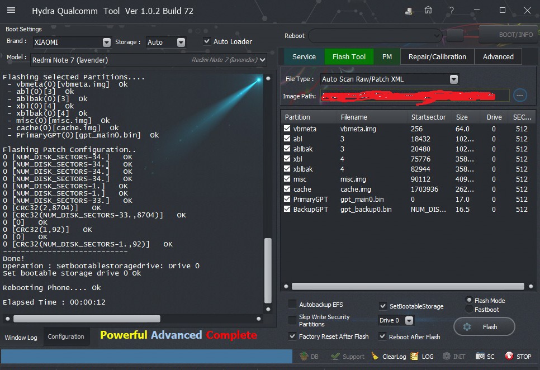Image resolution: width=540 pixels, height=370 pixels.
Task: Select the cache.img filename cell
Action: click(356, 189)
